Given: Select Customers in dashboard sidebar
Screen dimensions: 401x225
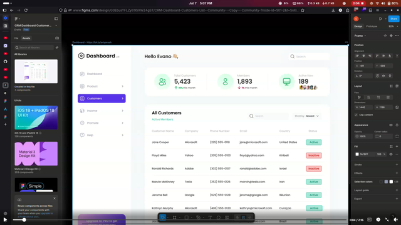Looking at the screenshot, I should [102, 99].
